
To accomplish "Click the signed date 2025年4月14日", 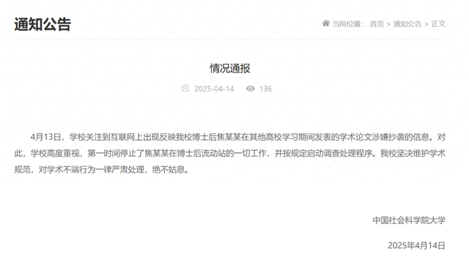I will [x=417, y=245].
